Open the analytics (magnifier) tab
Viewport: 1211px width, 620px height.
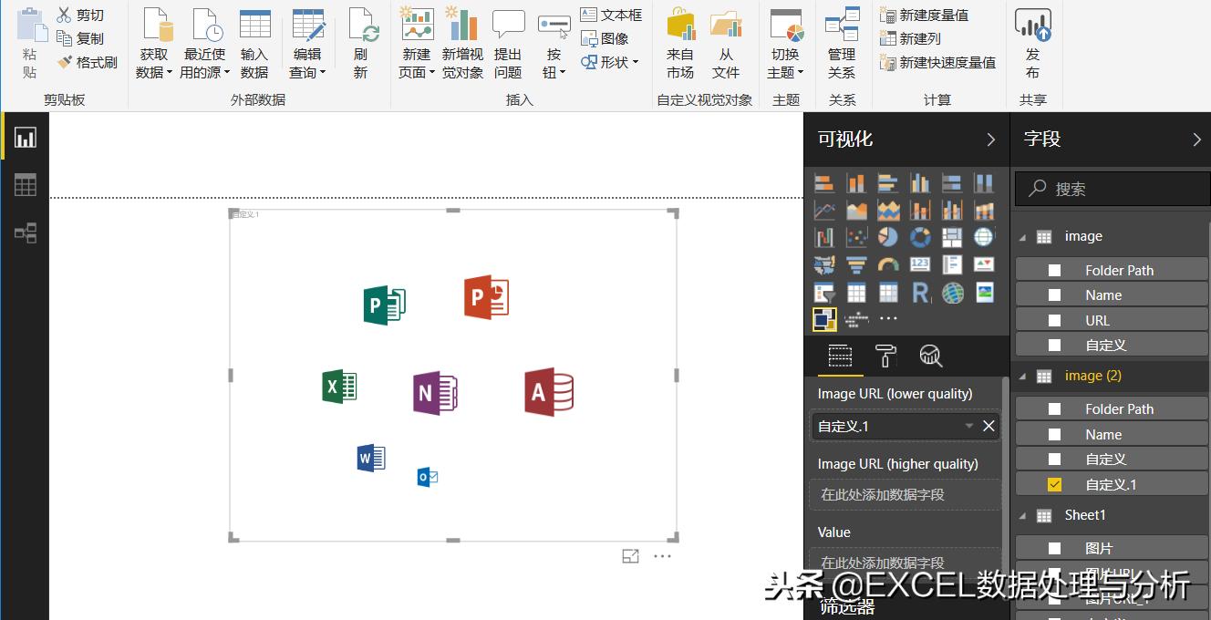pyautogui.click(x=930, y=356)
